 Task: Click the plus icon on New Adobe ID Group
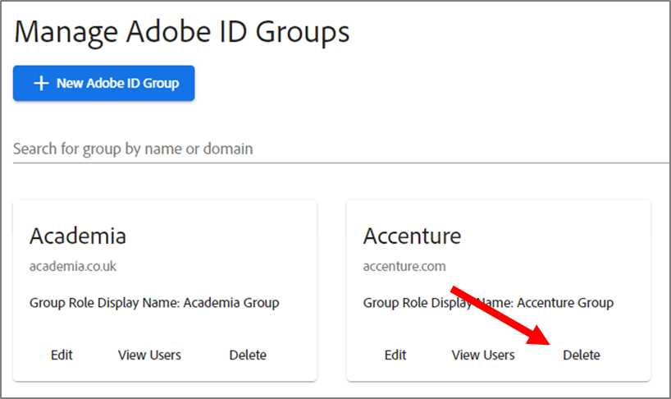click(x=41, y=83)
